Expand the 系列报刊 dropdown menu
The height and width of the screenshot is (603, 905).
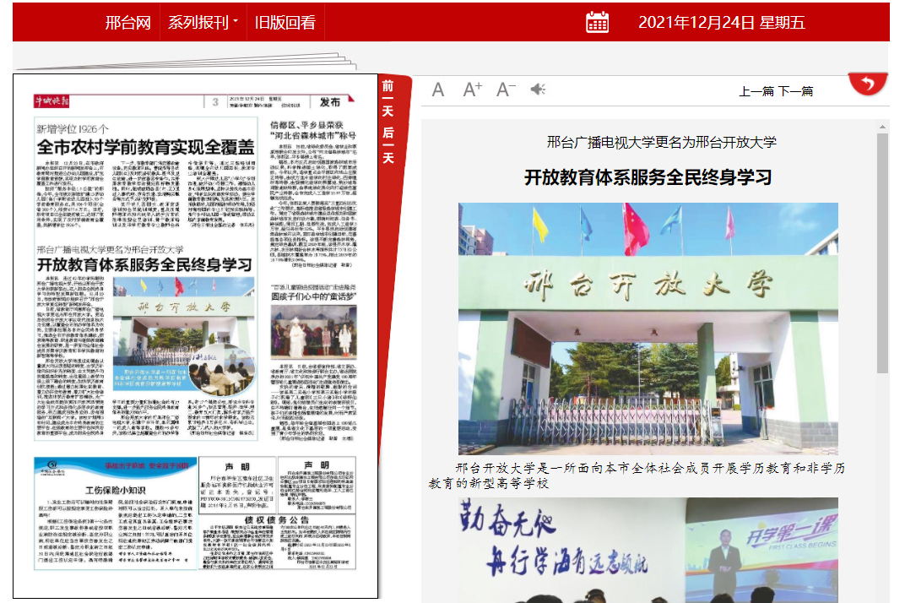tap(203, 23)
